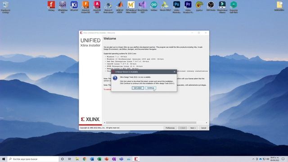Open the Arduino desktop shortcut

[154, 6]
